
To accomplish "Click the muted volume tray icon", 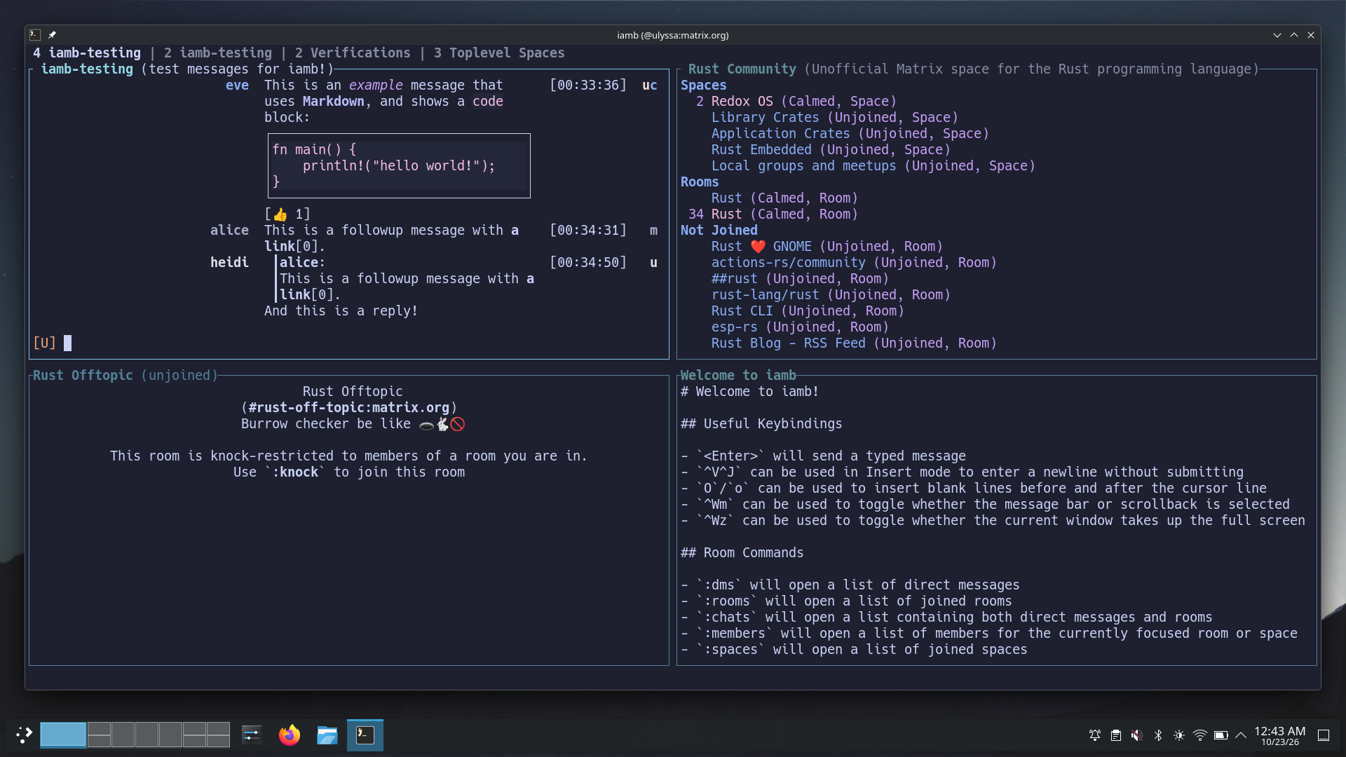I will pos(1136,735).
